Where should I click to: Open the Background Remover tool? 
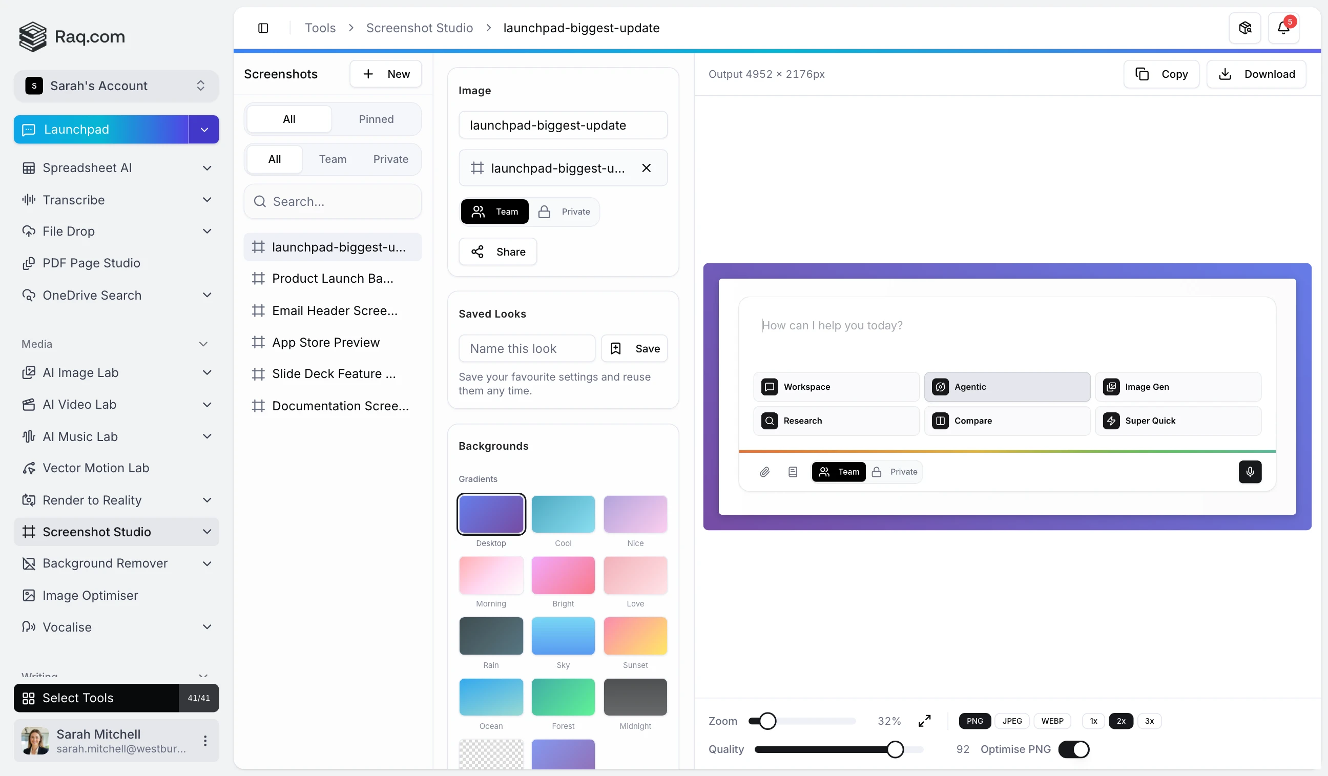(105, 563)
